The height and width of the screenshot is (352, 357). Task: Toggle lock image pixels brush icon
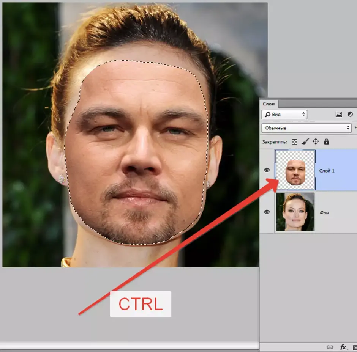pos(305,141)
